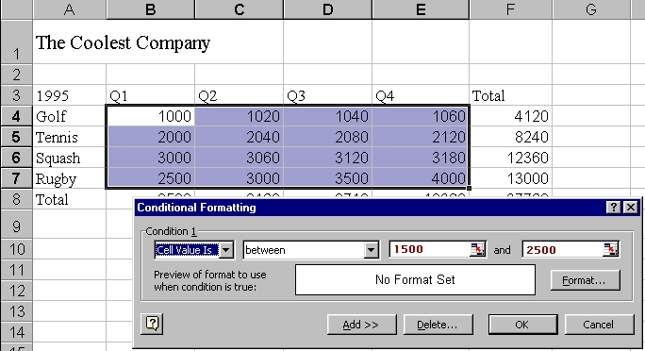This screenshot has width=645, height=351.
Task: Click the Total label cell in row 8
Action: pyautogui.click(x=69, y=199)
